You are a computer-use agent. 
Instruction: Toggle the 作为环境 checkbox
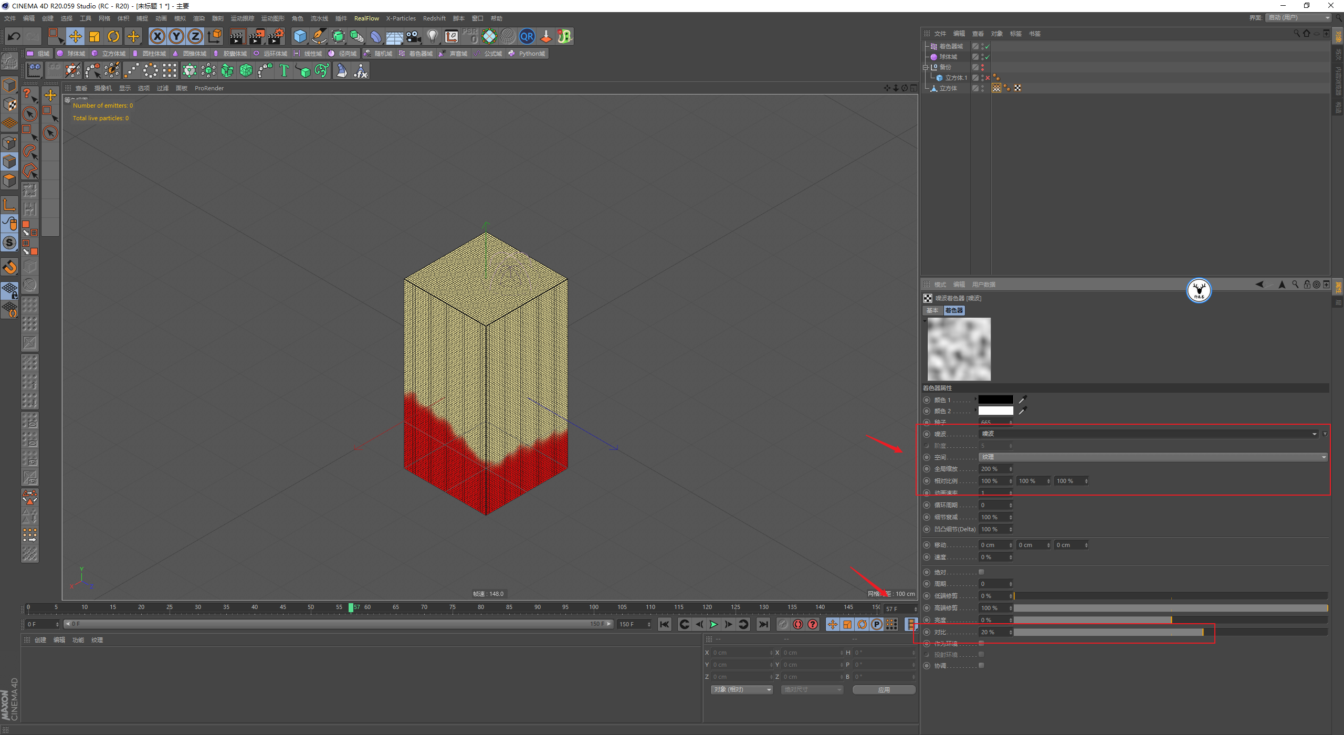coord(981,643)
